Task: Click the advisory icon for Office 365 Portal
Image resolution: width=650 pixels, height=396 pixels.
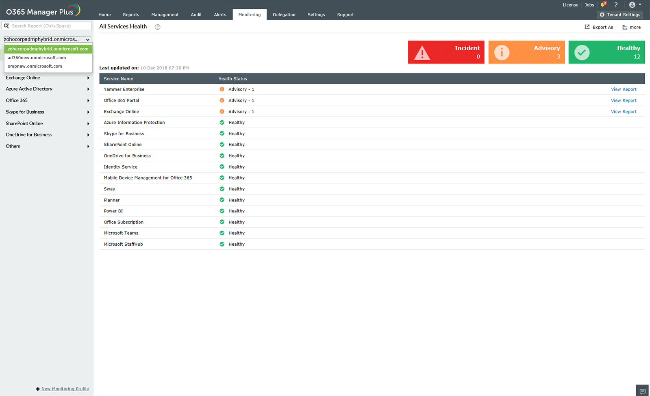Action: [222, 100]
